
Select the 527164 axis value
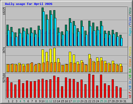pos(4,78)
